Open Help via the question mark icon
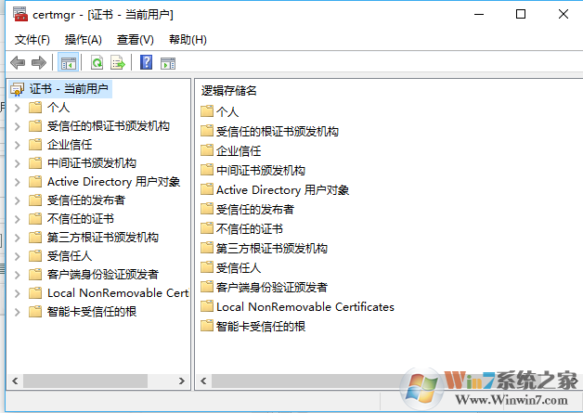Viewport: 583px width, 413px height. 146,62
